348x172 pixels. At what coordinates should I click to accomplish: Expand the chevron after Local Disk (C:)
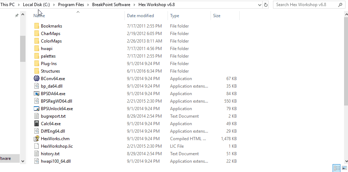point(54,5)
